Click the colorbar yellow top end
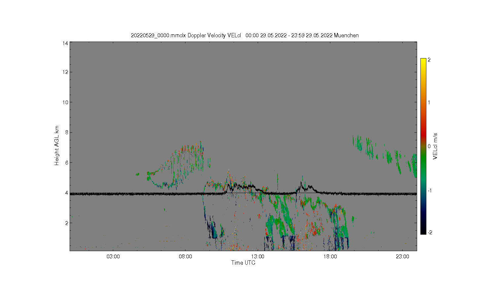The height and width of the screenshot is (297, 495). (423, 60)
